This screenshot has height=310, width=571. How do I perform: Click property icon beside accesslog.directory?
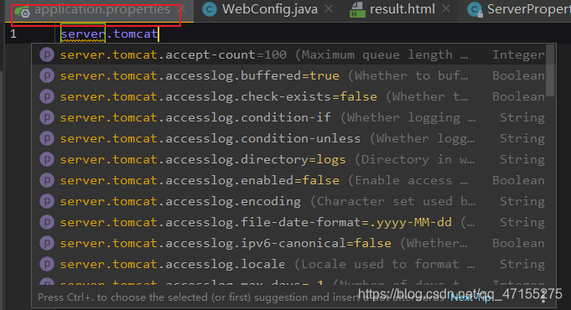(47, 159)
